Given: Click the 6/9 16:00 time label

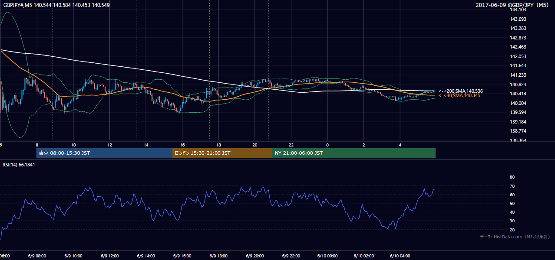Looking at the screenshot, I should point(182,256).
